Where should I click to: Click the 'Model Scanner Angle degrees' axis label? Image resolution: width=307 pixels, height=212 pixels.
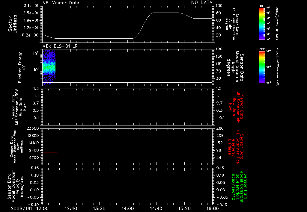pyautogui.click(x=235, y=68)
